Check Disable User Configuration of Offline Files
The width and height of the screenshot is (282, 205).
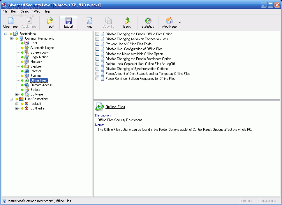98,49
